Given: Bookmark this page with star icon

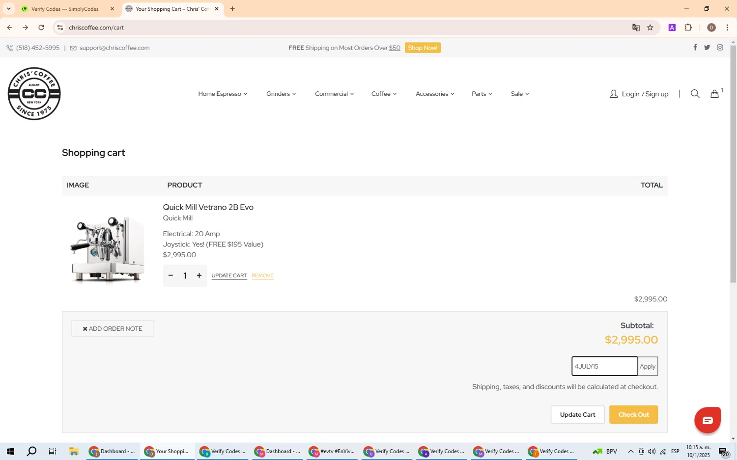Looking at the screenshot, I should pos(650,27).
